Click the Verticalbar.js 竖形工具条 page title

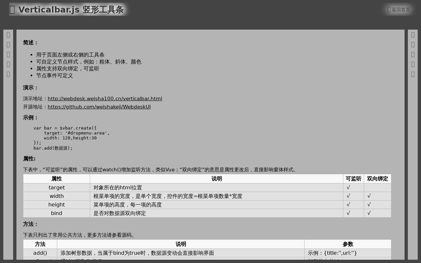[71, 10]
